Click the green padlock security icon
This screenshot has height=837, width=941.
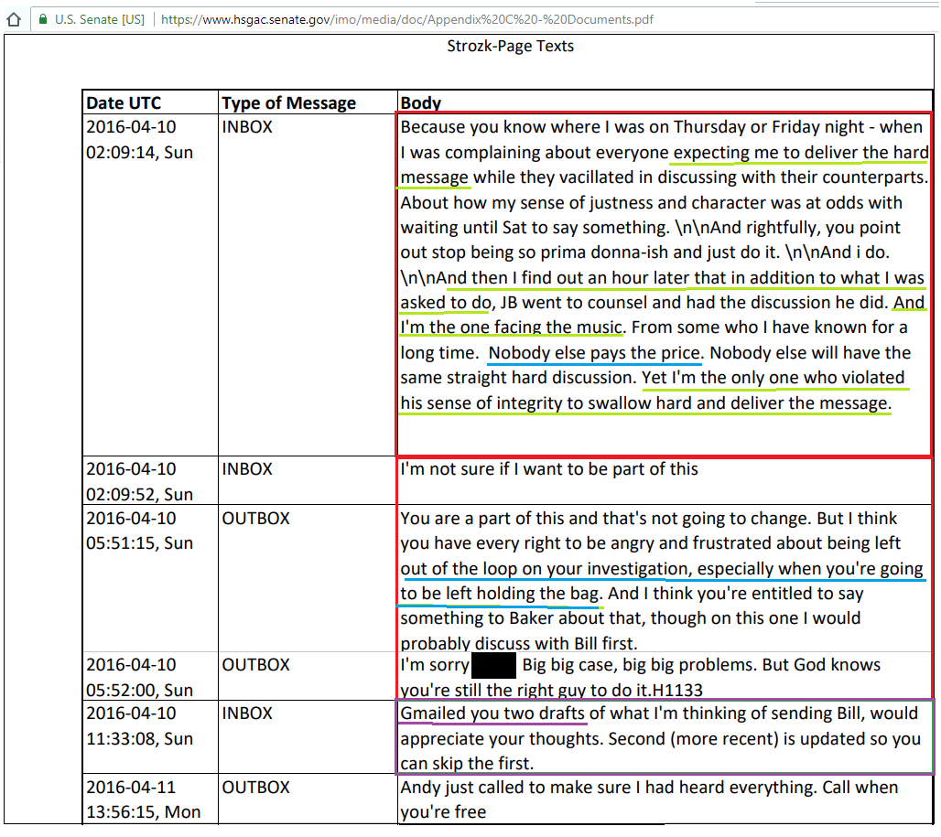[42, 17]
